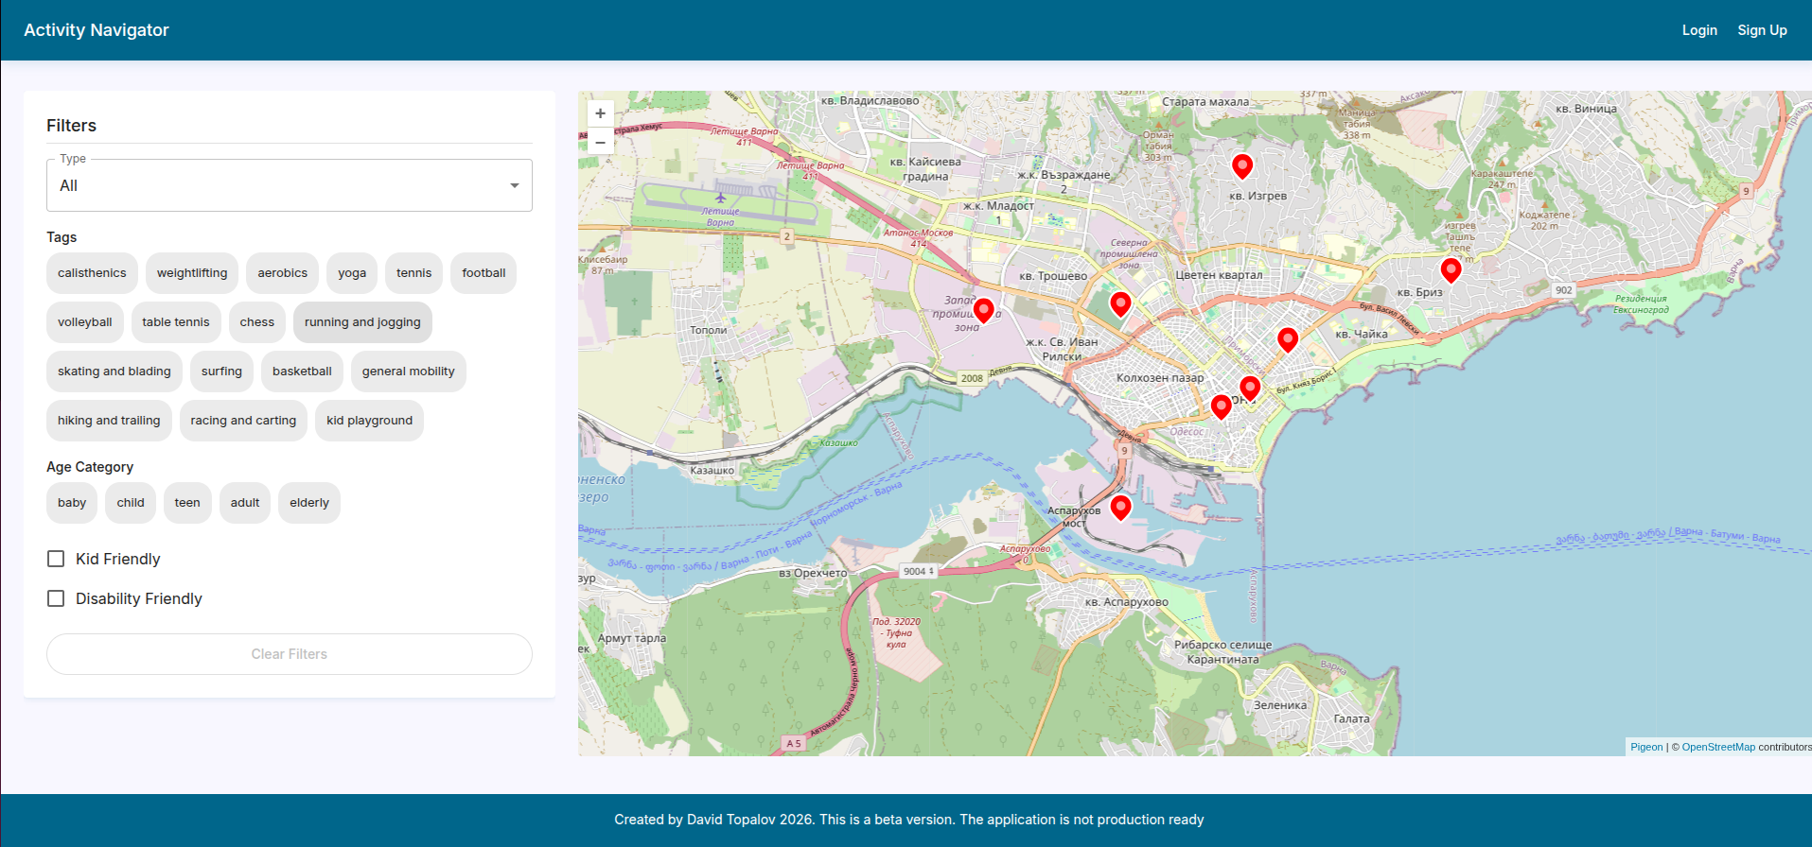
Task: Open the Sign Up page
Action: pyautogui.click(x=1762, y=30)
